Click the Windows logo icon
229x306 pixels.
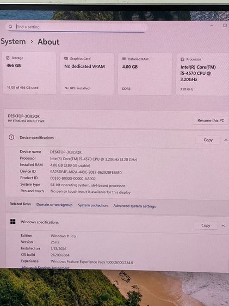pos(13,222)
